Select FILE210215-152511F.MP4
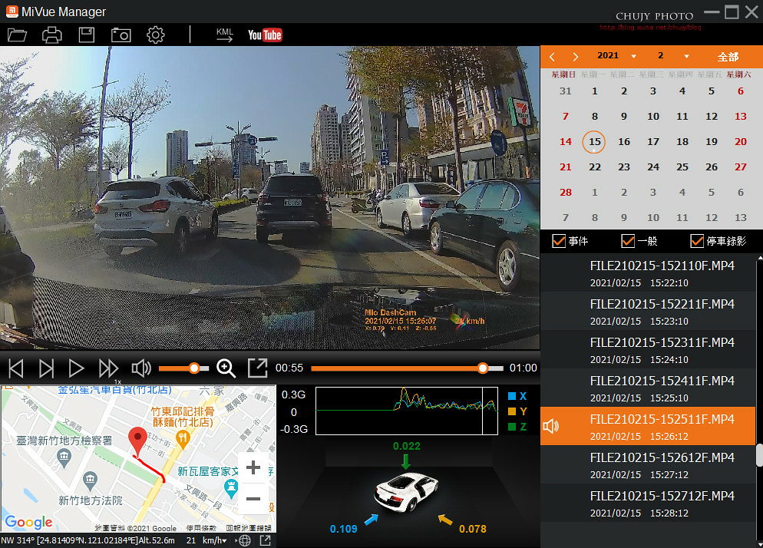Viewport: 763px width, 548px height. pyautogui.click(x=648, y=426)
